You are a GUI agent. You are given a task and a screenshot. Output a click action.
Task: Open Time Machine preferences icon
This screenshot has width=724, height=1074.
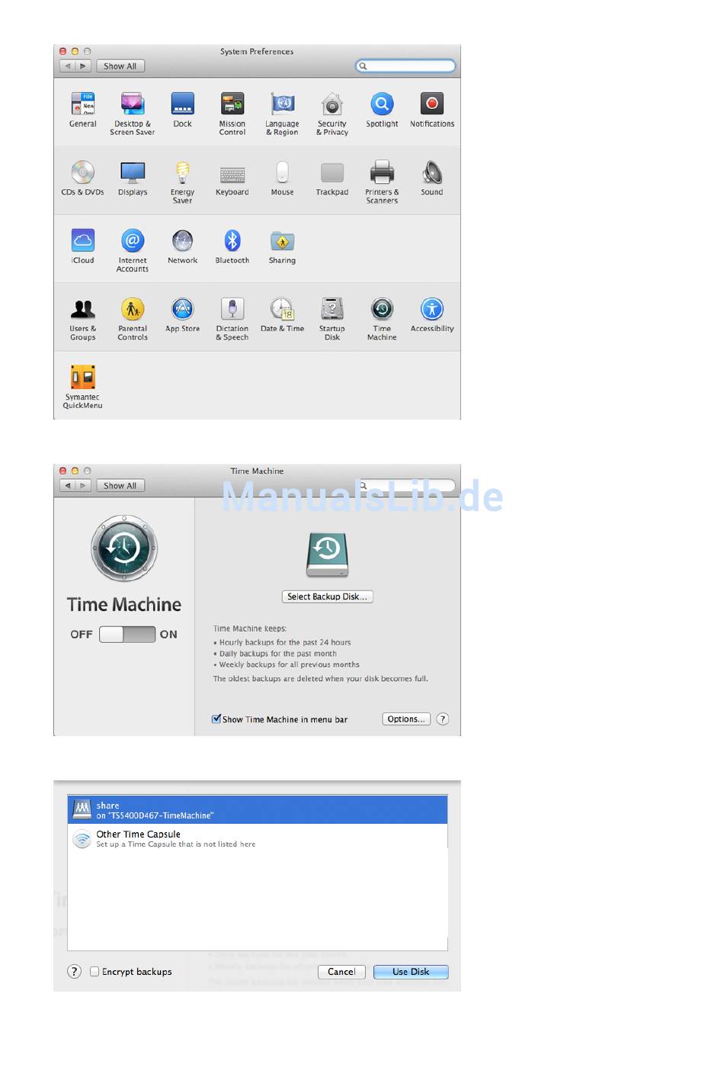click(382, 318)
